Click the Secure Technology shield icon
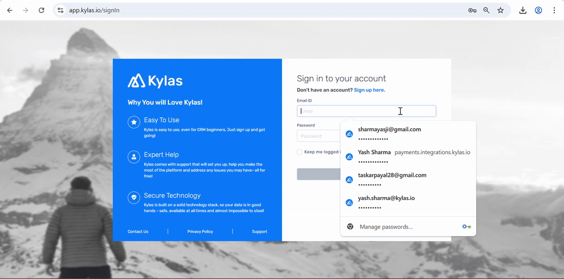This screenshot has height=279, width=564. pyautogui.click(x=134, y=198)
